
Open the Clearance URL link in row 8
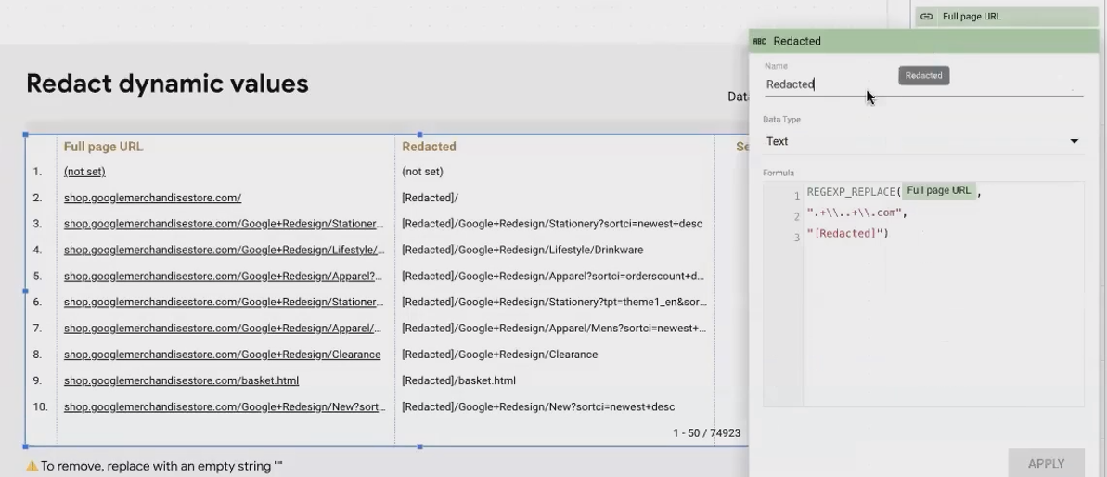pyautogui.click(x=223, y=355)
